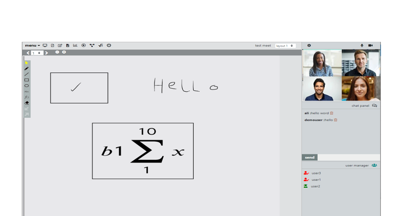
Task: Toggle user2 green permission icon
Action: pyautogui.click(x=306, y=186)
